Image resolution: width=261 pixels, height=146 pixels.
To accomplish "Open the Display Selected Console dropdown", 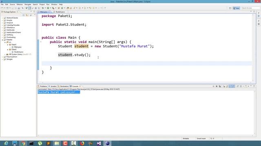I will tap(243, 86).
